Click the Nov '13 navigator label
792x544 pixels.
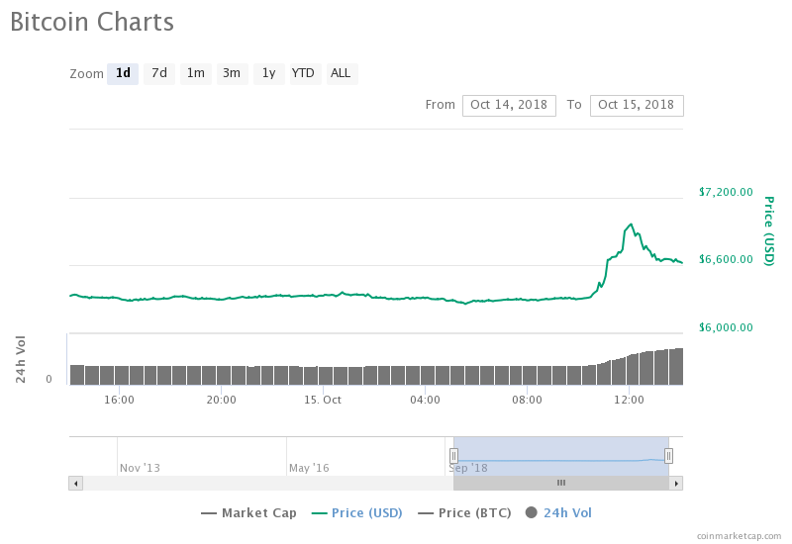click(140, 468)
